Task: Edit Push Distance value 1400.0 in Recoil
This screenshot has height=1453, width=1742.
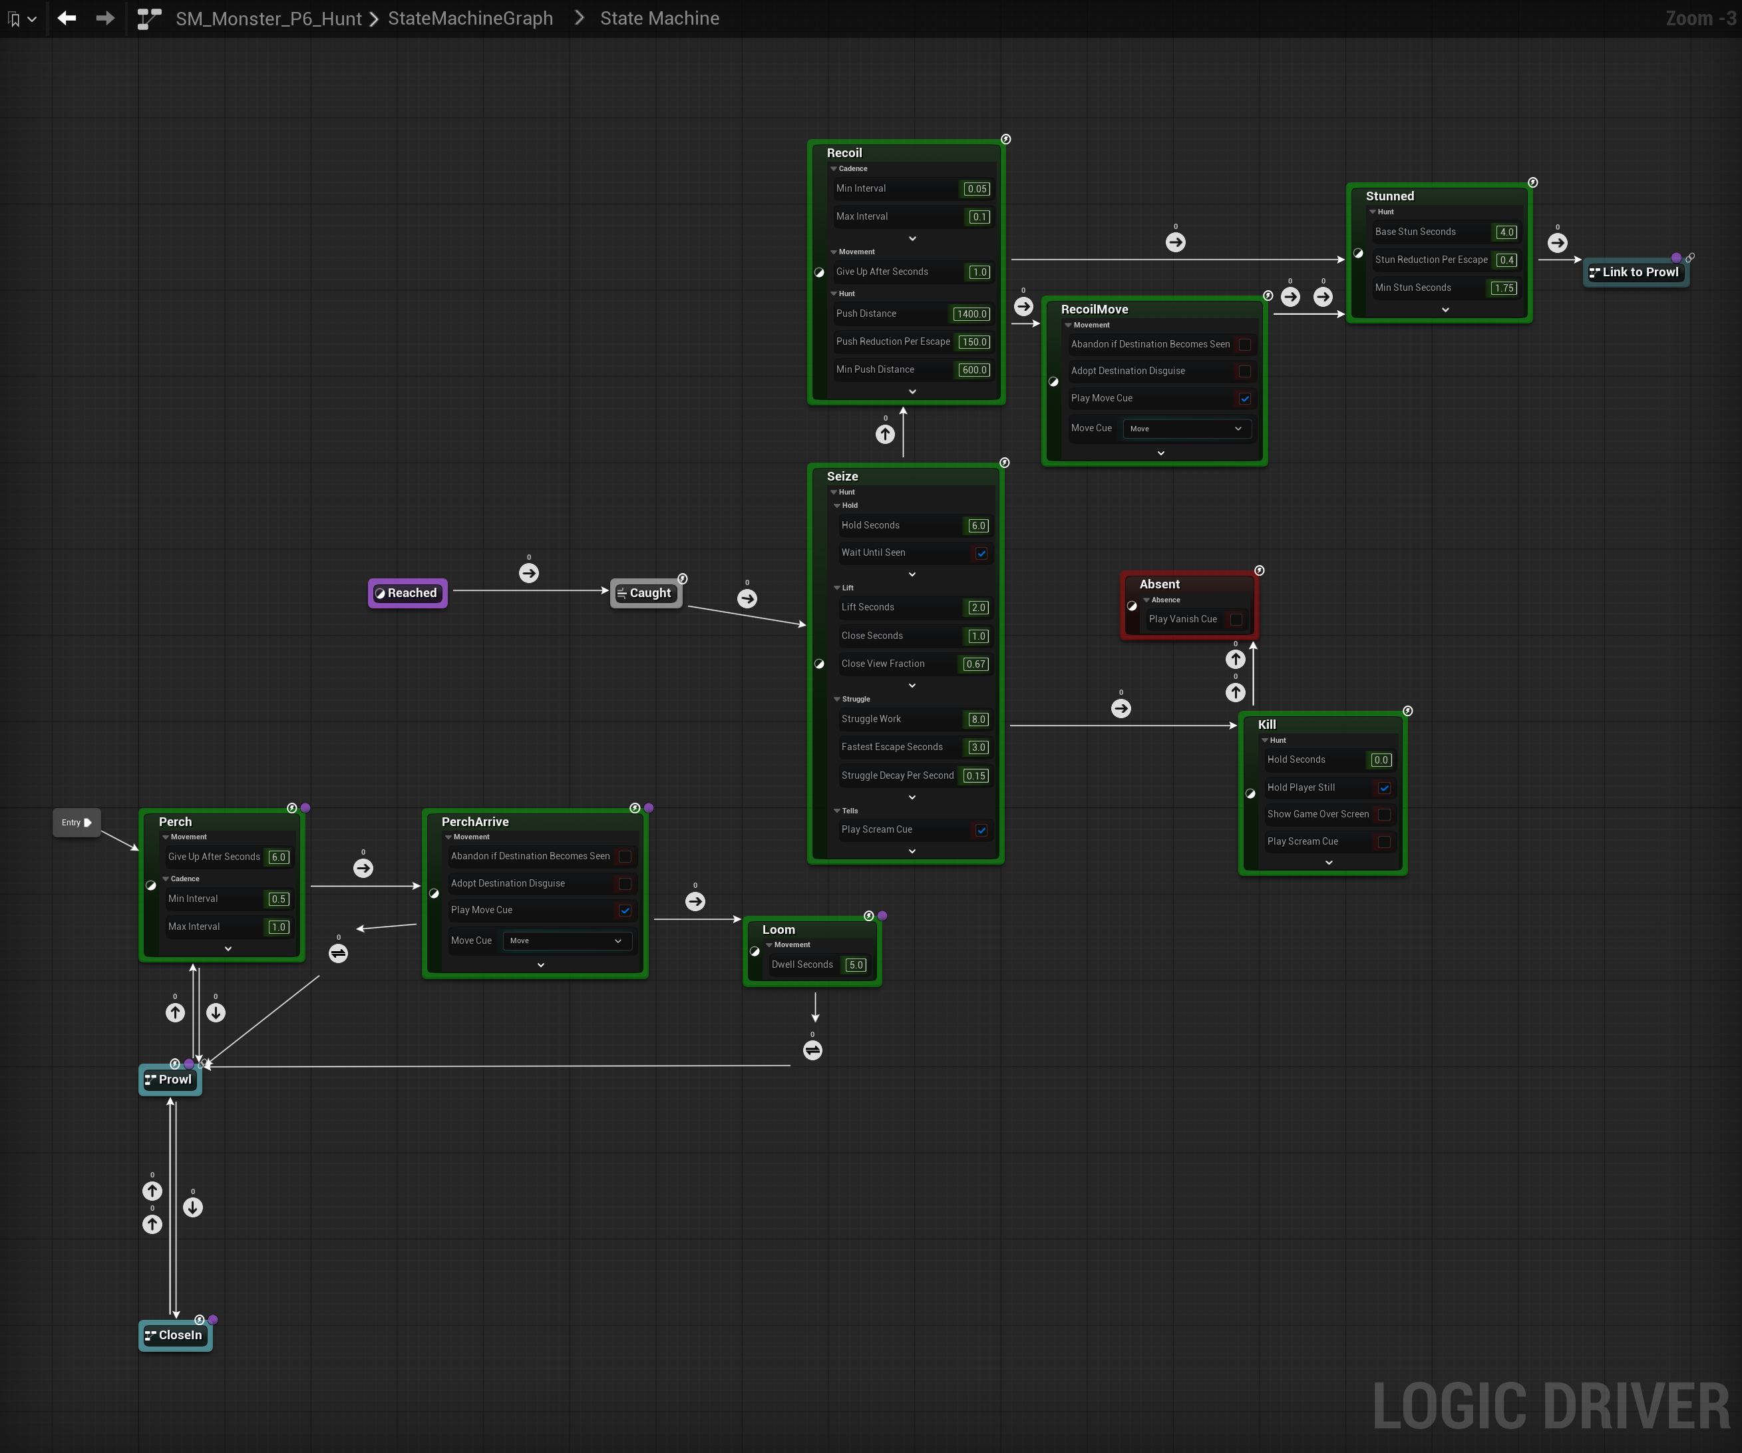Action: 971,315
